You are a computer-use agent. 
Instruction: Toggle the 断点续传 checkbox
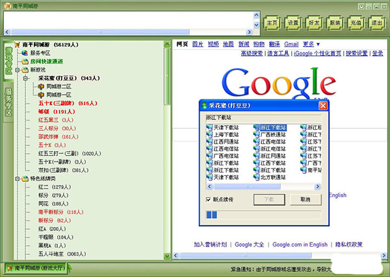point(209,199)
